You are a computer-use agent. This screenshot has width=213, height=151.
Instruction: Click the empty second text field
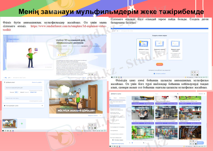(x=23, y=98)
